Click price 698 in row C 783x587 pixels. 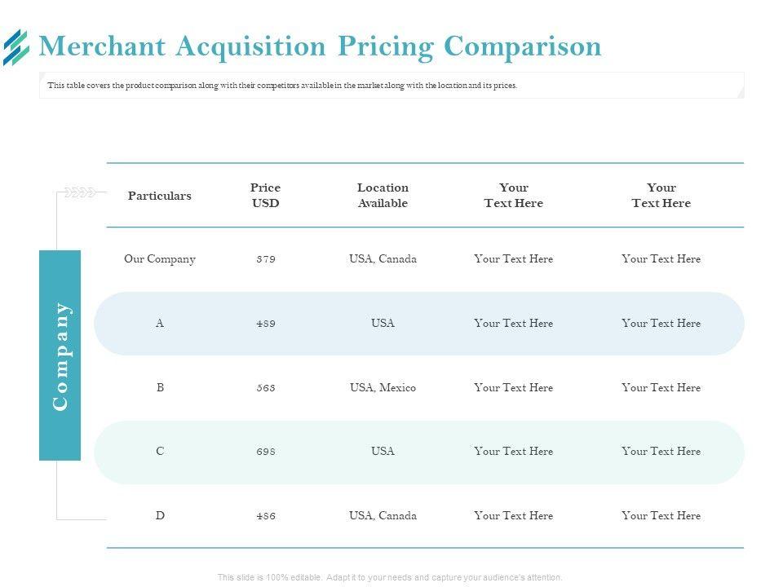pyautogui.click(x=266, y=452)
